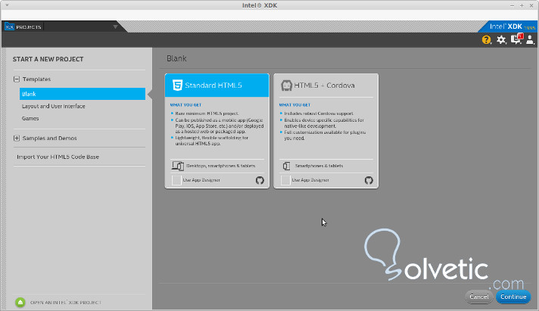The height and width of the screenshot is (311, 539).
Task: Click 'Blank' heading in main panel
Action: (176, 58)
